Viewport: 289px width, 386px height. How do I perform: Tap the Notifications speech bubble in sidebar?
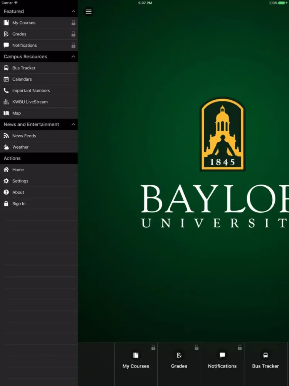click(6, 45)
